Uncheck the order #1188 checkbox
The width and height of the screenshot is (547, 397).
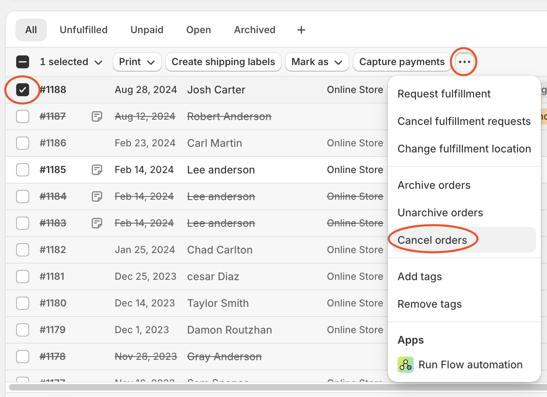(x=23, y=90)
